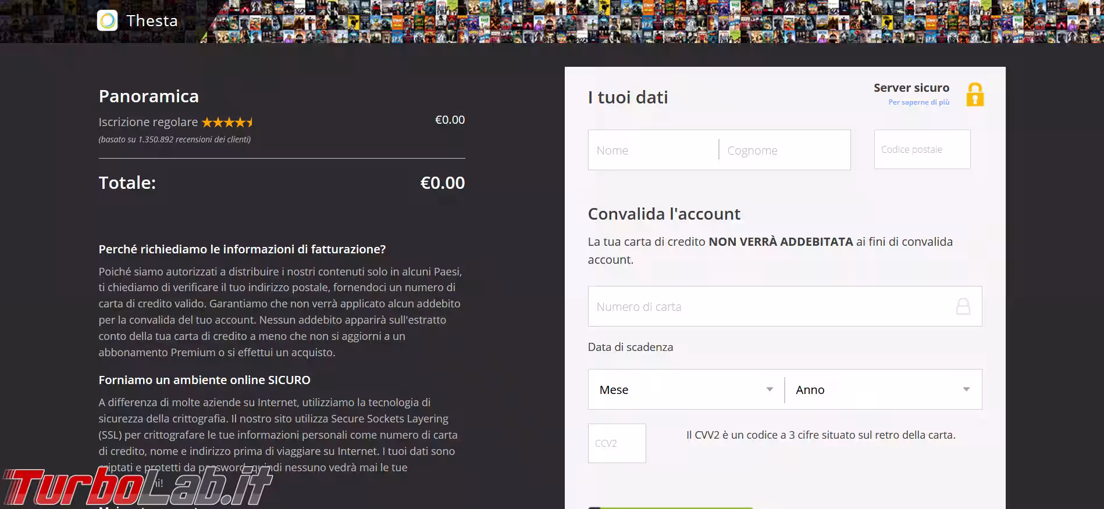Open the Mese expiry month dropdown

686,389
